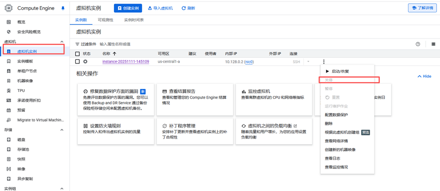Click the 存储池 sidebar icon
Screen dimensions: 440x191
(9, 149)
